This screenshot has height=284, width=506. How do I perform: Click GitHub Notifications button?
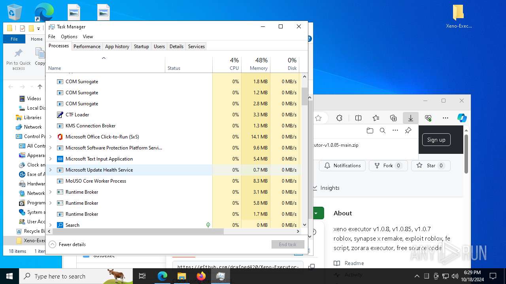coord(342,166)
